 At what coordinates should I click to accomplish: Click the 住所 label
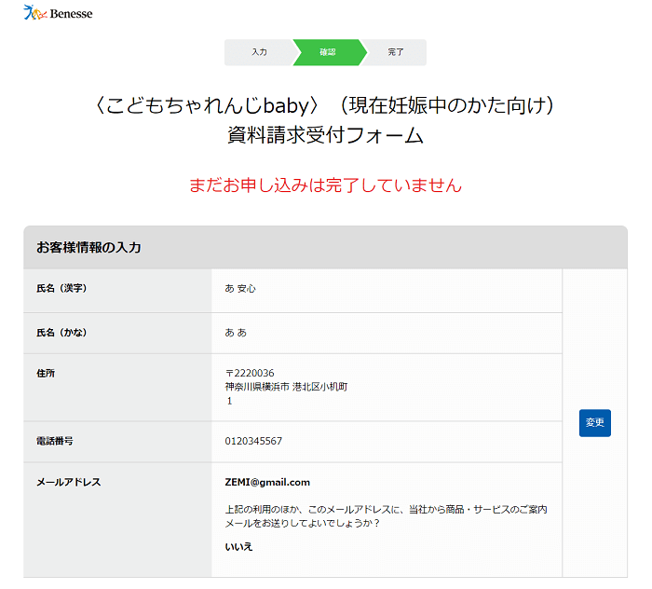(46, 373)
